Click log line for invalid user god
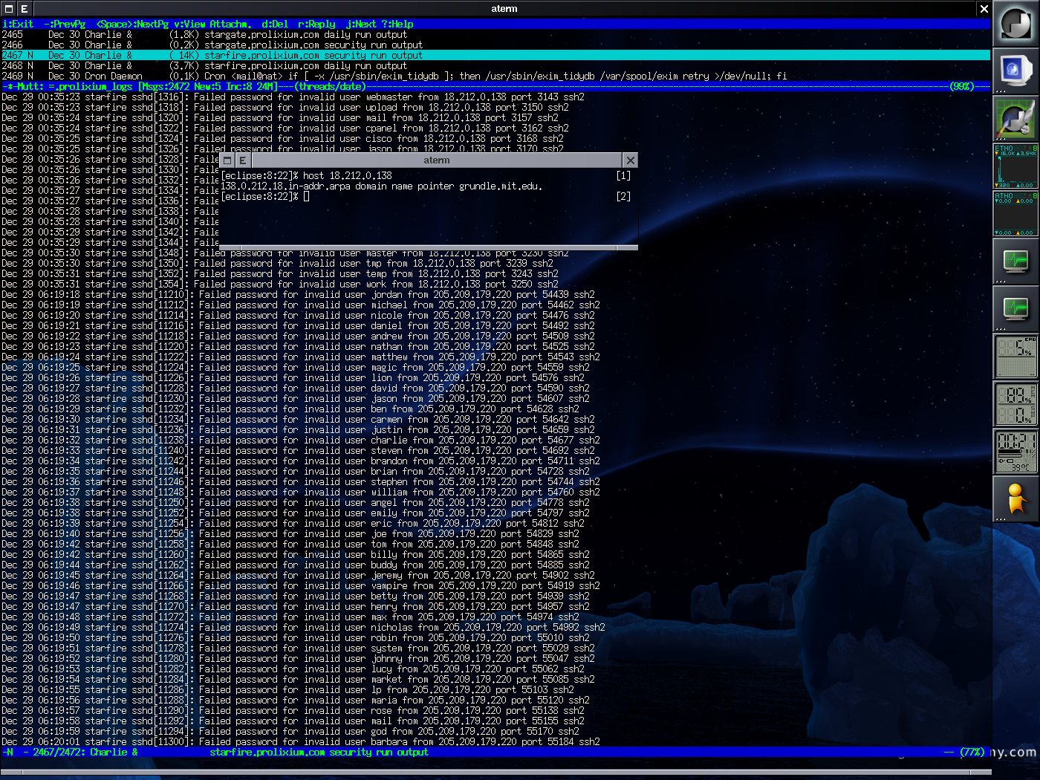Screen dimensions: 1040x780 click(x=290, y=731)
